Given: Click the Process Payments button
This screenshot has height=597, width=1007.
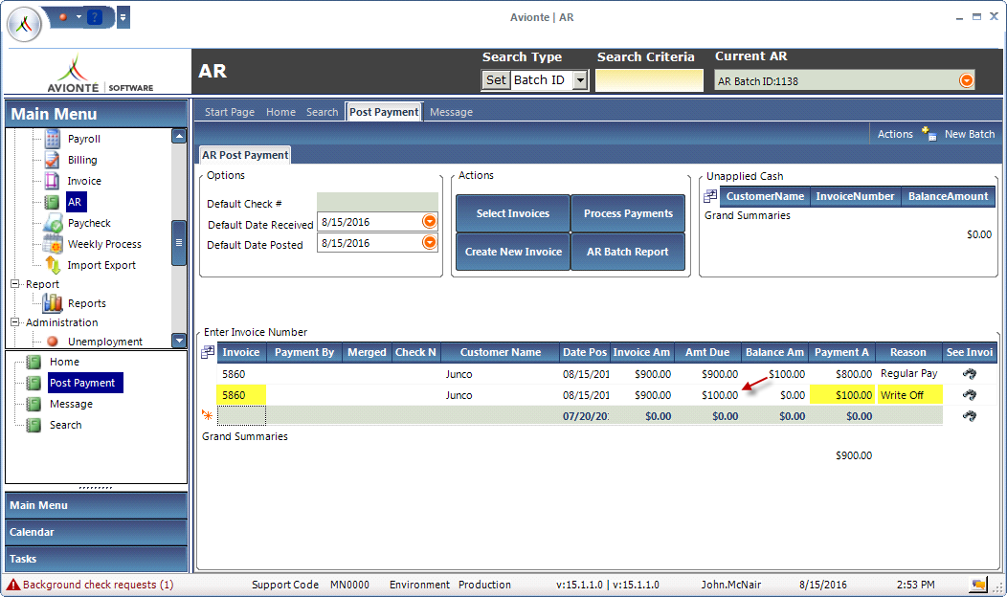Looking at the screenshot, I should (628, 213).
